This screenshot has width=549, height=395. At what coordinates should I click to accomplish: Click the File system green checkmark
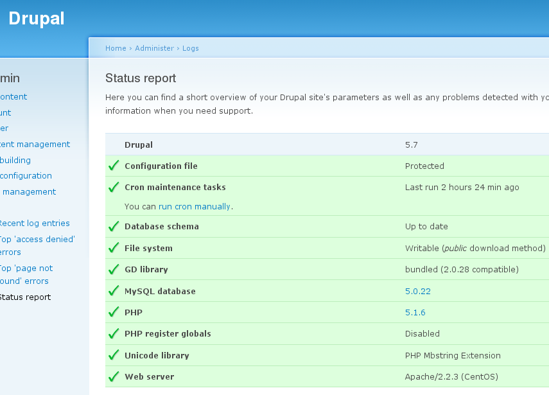tap(114, 248)
